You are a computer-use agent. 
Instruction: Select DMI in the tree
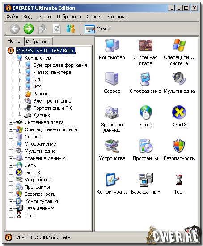38,79
